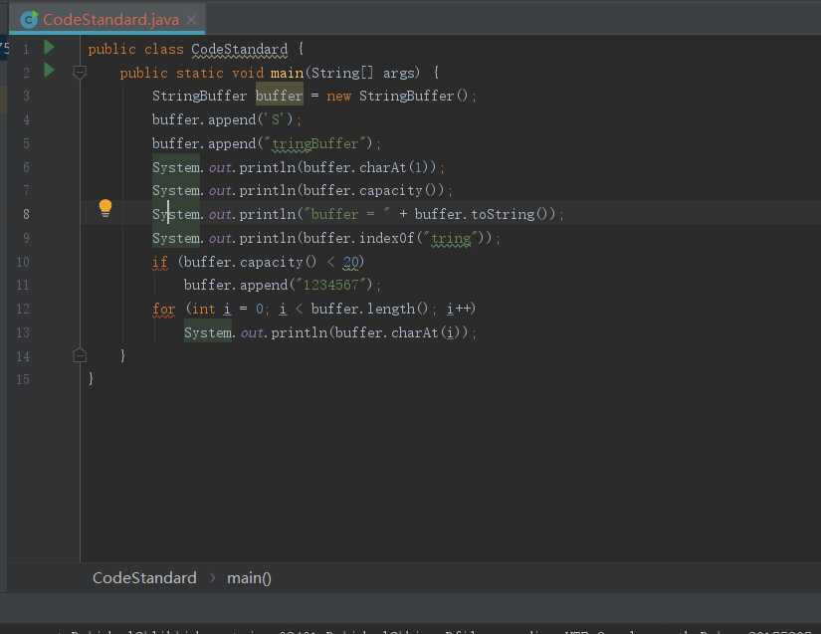Click the fold end marker on line 14

pos(80,355)
